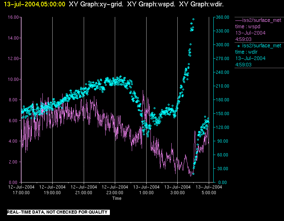Screen dimensions: 284x221
Task: Click the 16.00 wind speed axis label
Action: [13, 17]
